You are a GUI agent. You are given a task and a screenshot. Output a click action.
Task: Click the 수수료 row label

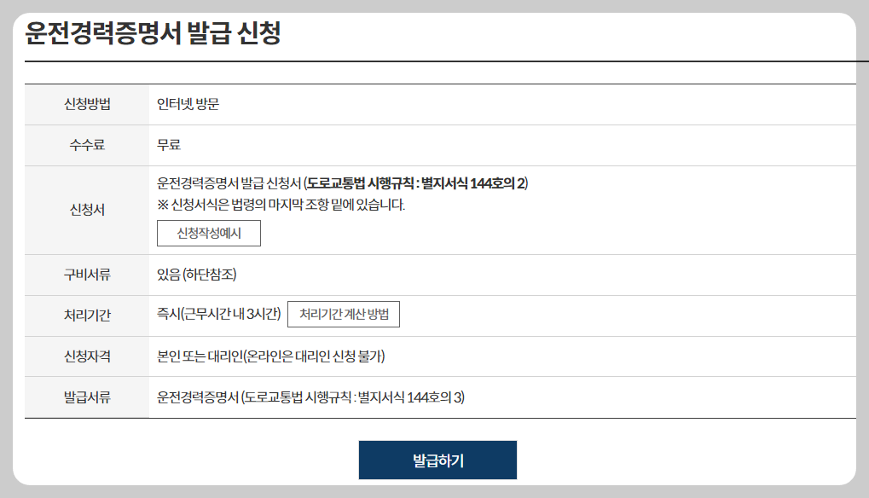click(x=86, y=145)
